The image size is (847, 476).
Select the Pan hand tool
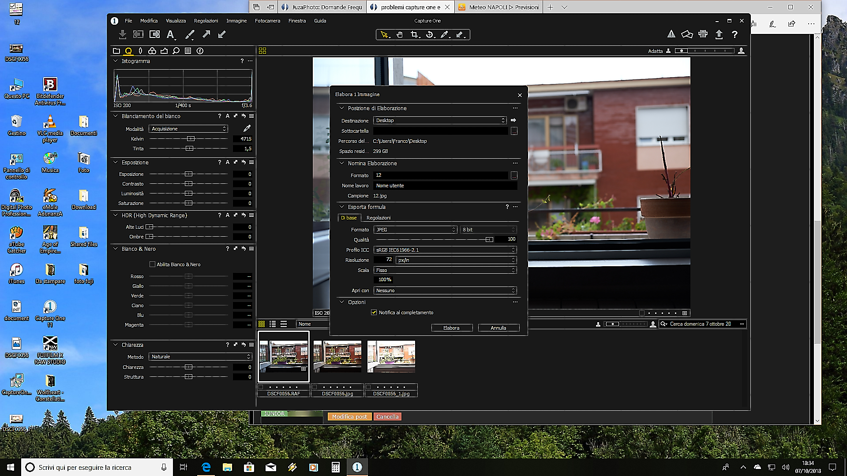pyautogui.click(x=400, y=34)
